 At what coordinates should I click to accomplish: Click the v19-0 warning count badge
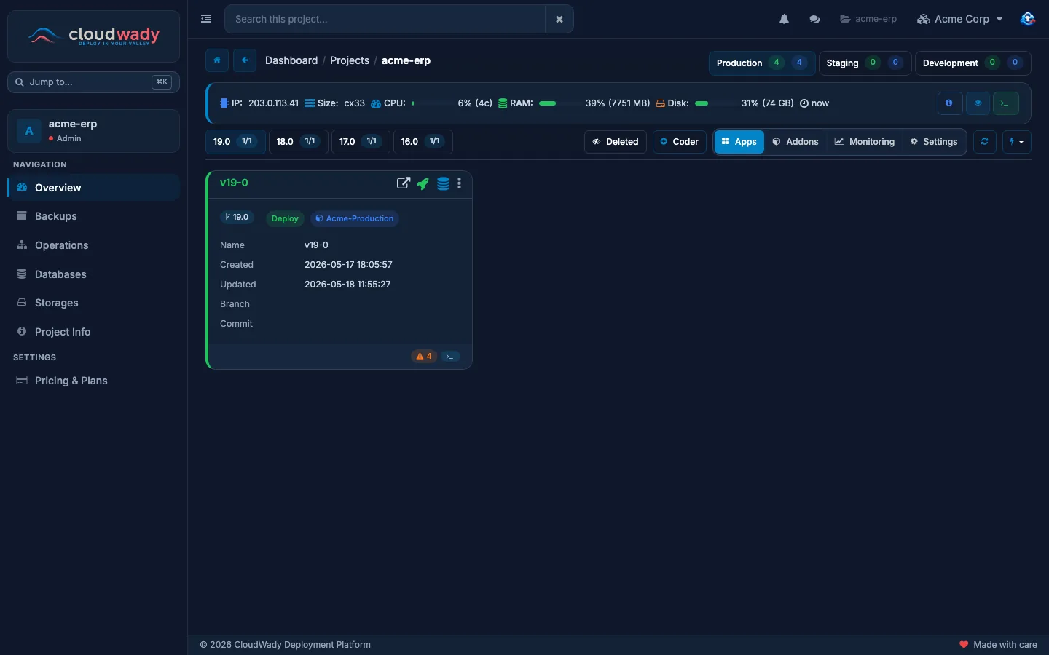[x=424, y=357]
